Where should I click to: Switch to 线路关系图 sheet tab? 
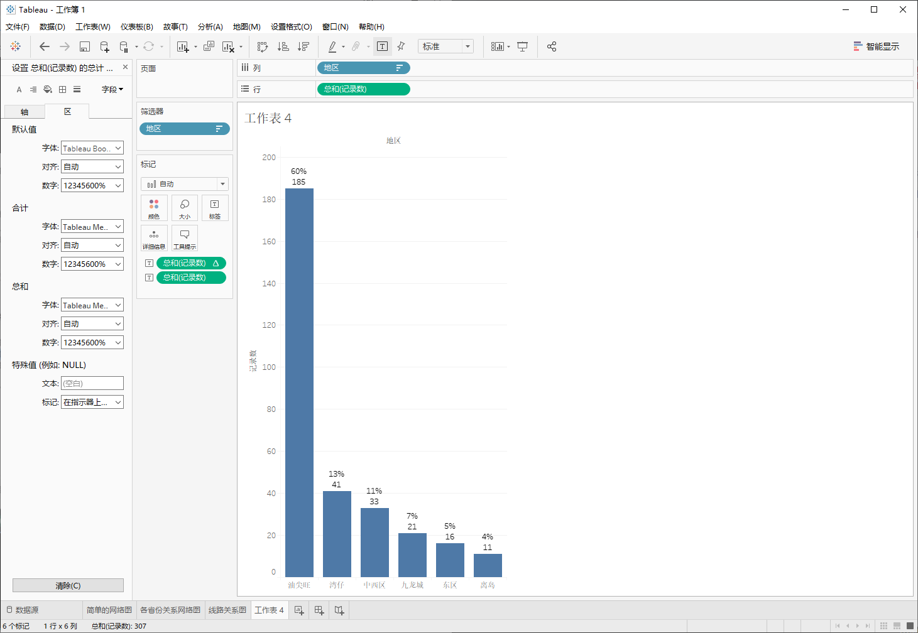pyautogui.click(x=227, y=610)
